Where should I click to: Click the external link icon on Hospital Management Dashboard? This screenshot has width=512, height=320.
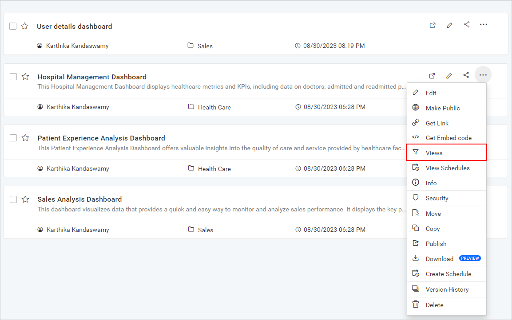[432, 76]
